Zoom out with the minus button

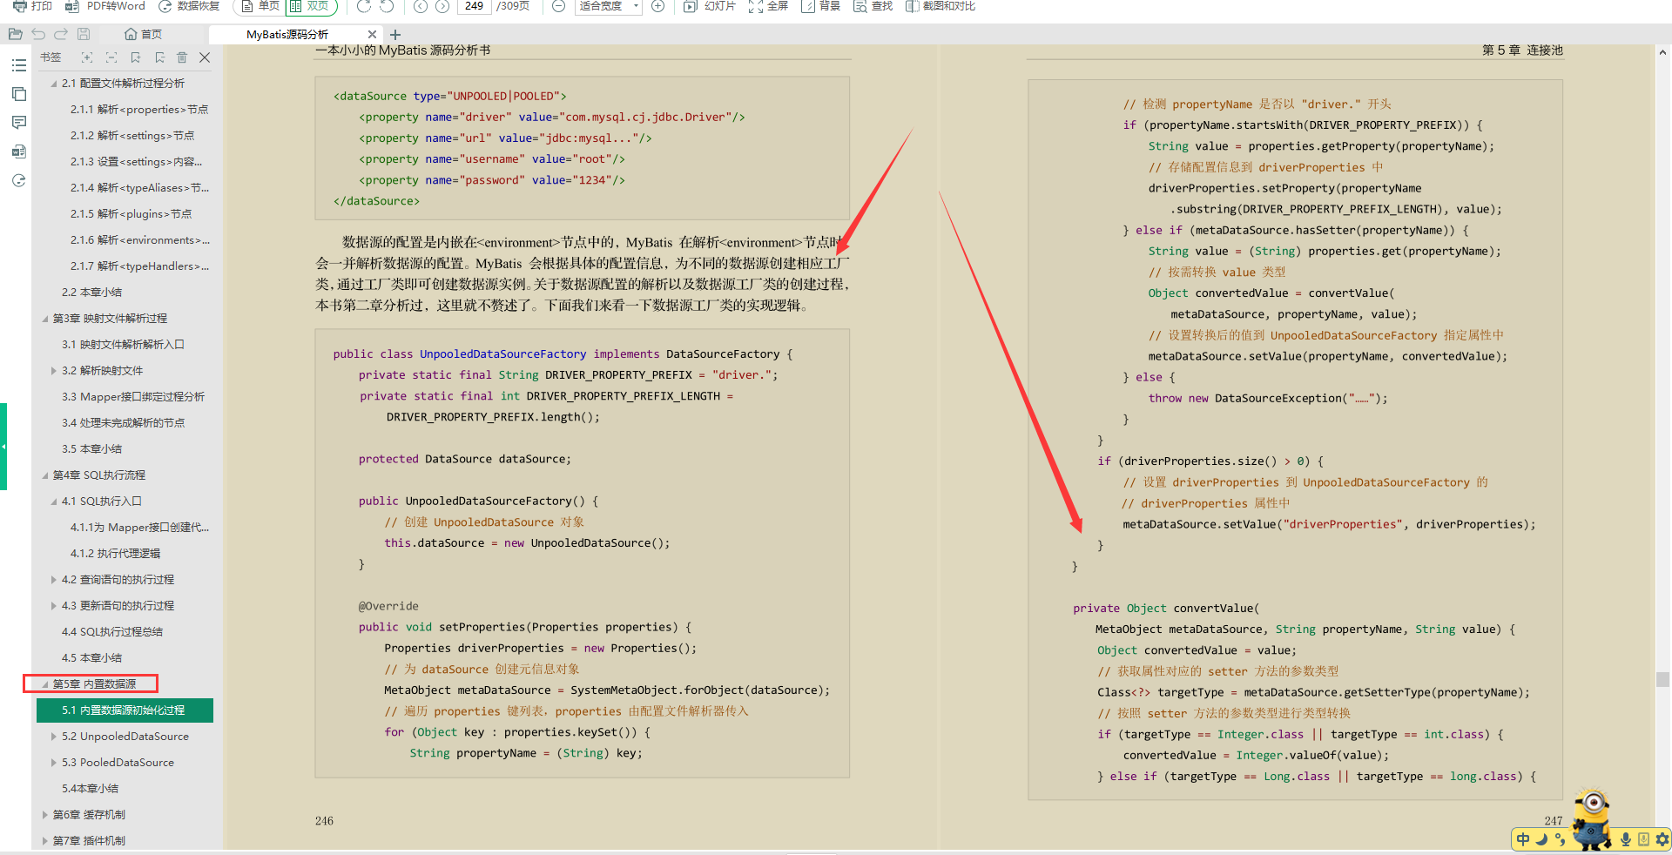click(x=558, y=6)
